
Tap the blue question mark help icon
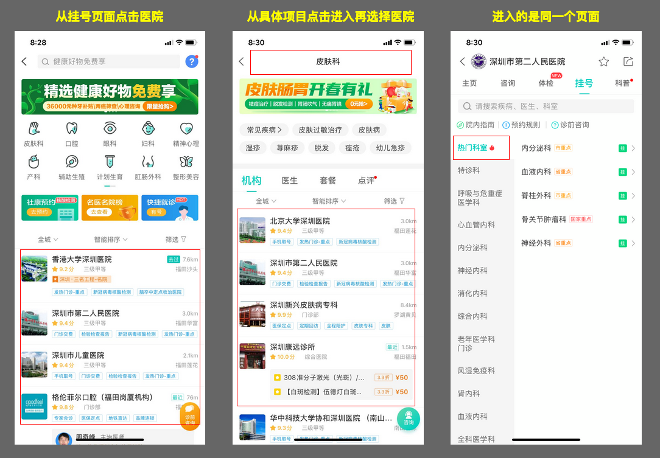click(192, 61)
